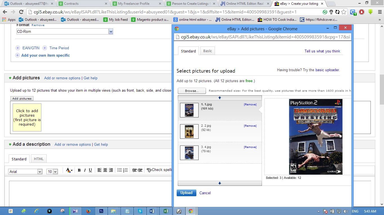Go back in the main Chrome window
384x215 pixels.
(x=5, y=12)
